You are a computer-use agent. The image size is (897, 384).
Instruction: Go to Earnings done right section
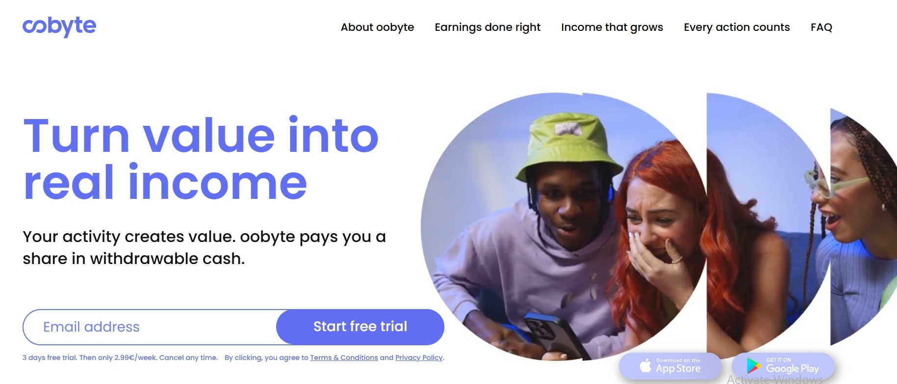pos(487,27)
